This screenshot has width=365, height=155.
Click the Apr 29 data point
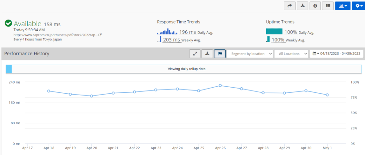[x=284, y=93]
